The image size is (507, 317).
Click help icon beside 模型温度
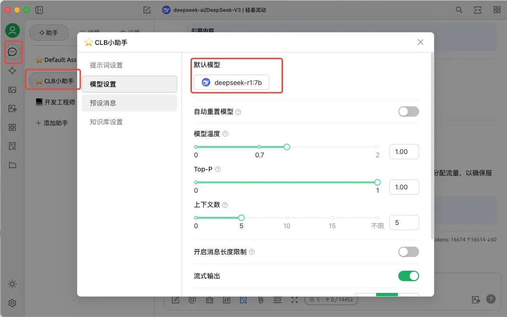pos(225,134)
